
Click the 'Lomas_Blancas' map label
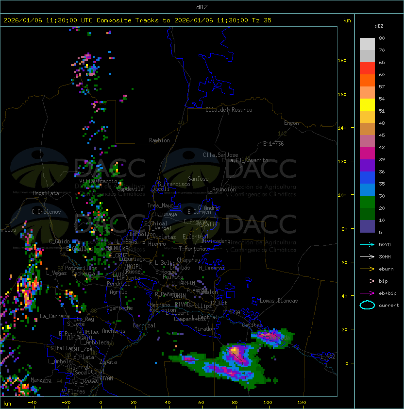(x=279, y=301)
